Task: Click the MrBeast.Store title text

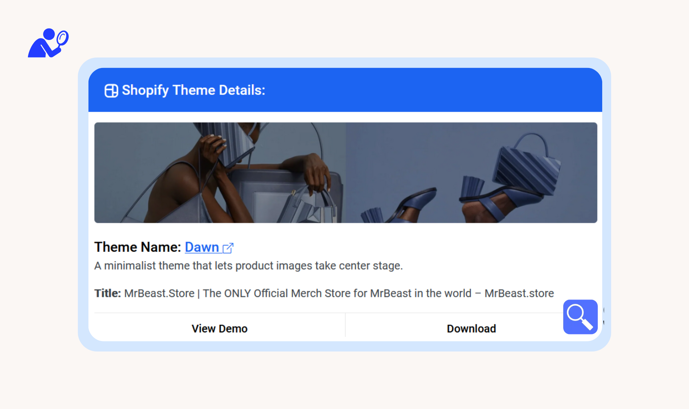Action: tap(339, 293)
